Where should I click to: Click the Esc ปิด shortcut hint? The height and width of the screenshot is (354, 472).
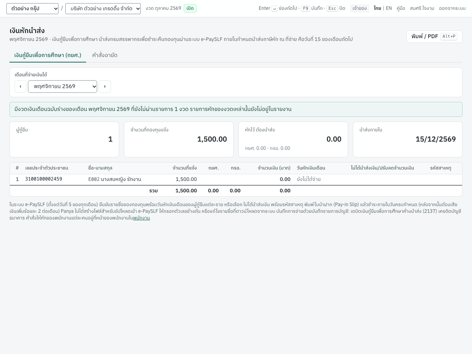(x=336, y=8)
